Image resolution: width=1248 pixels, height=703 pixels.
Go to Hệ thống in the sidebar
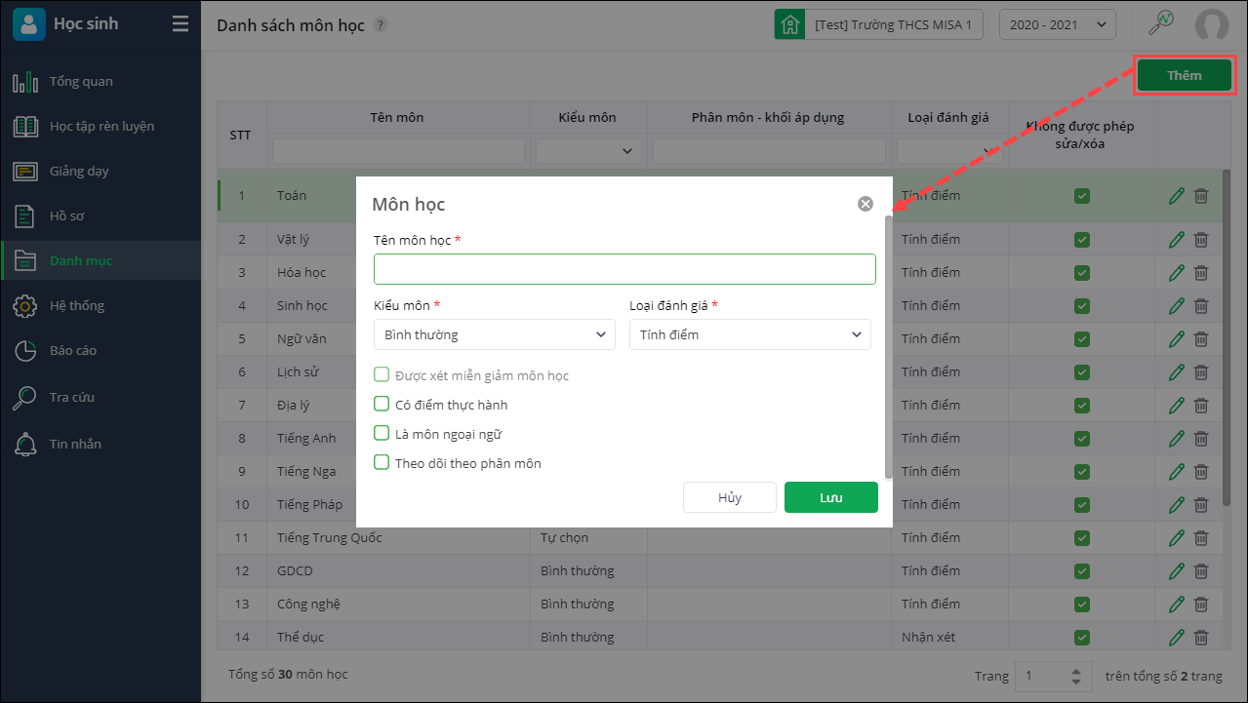[76, 306]
